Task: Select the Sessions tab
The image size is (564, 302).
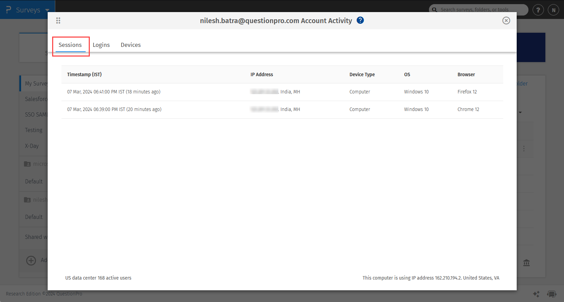Action: coord(70,45)
